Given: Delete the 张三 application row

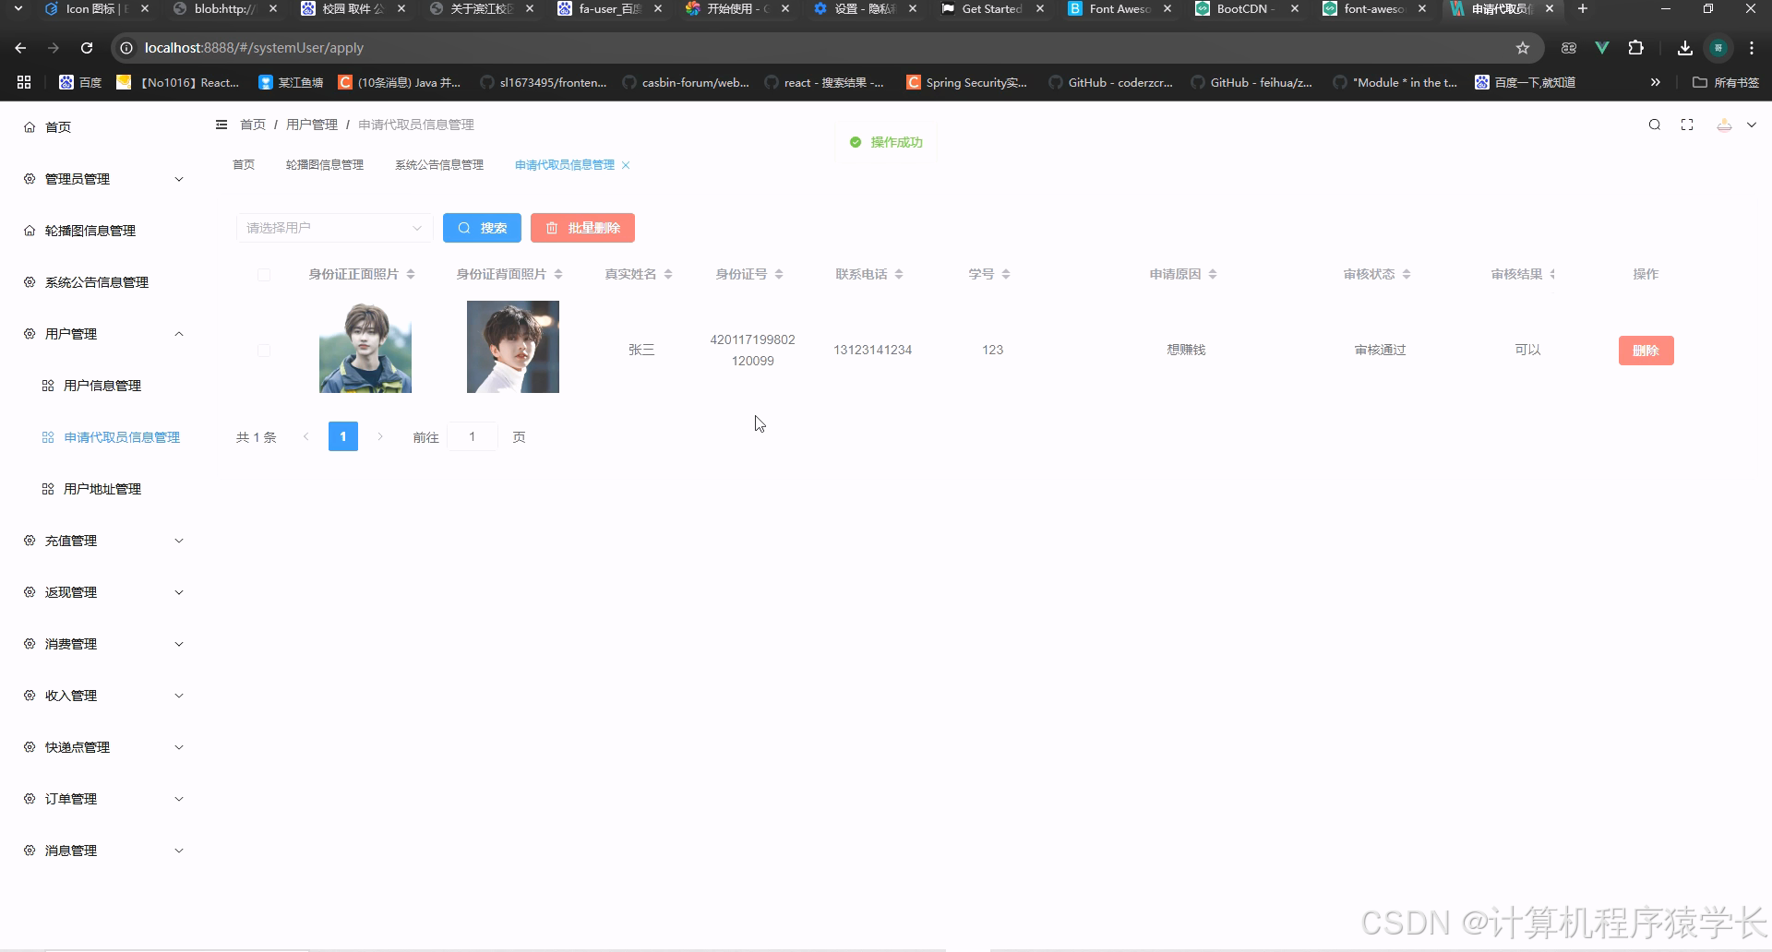Looking at the screenshot, I should [1646, 351].
